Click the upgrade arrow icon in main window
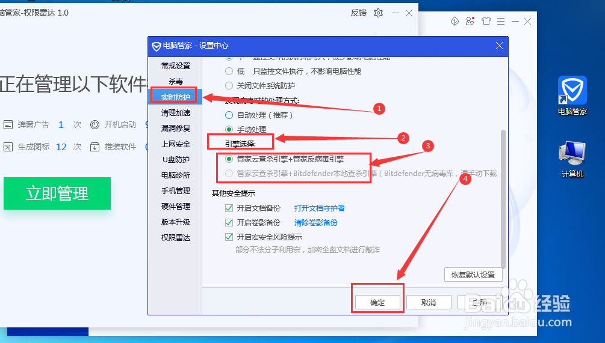This screenshot has width=605, height=343. (455, 21)
